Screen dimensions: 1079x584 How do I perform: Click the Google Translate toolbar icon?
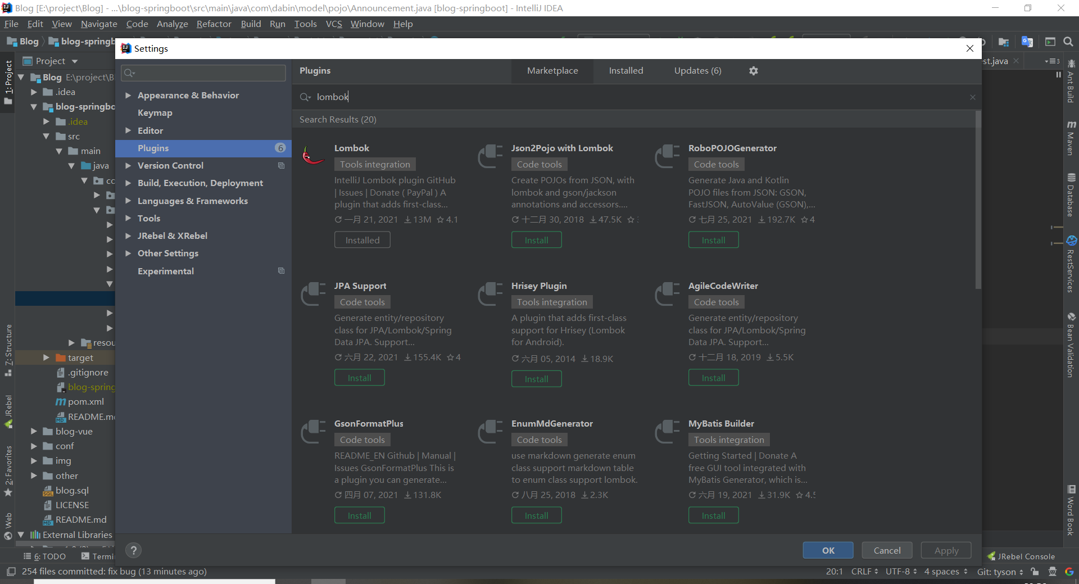[x=1027, y=42]
